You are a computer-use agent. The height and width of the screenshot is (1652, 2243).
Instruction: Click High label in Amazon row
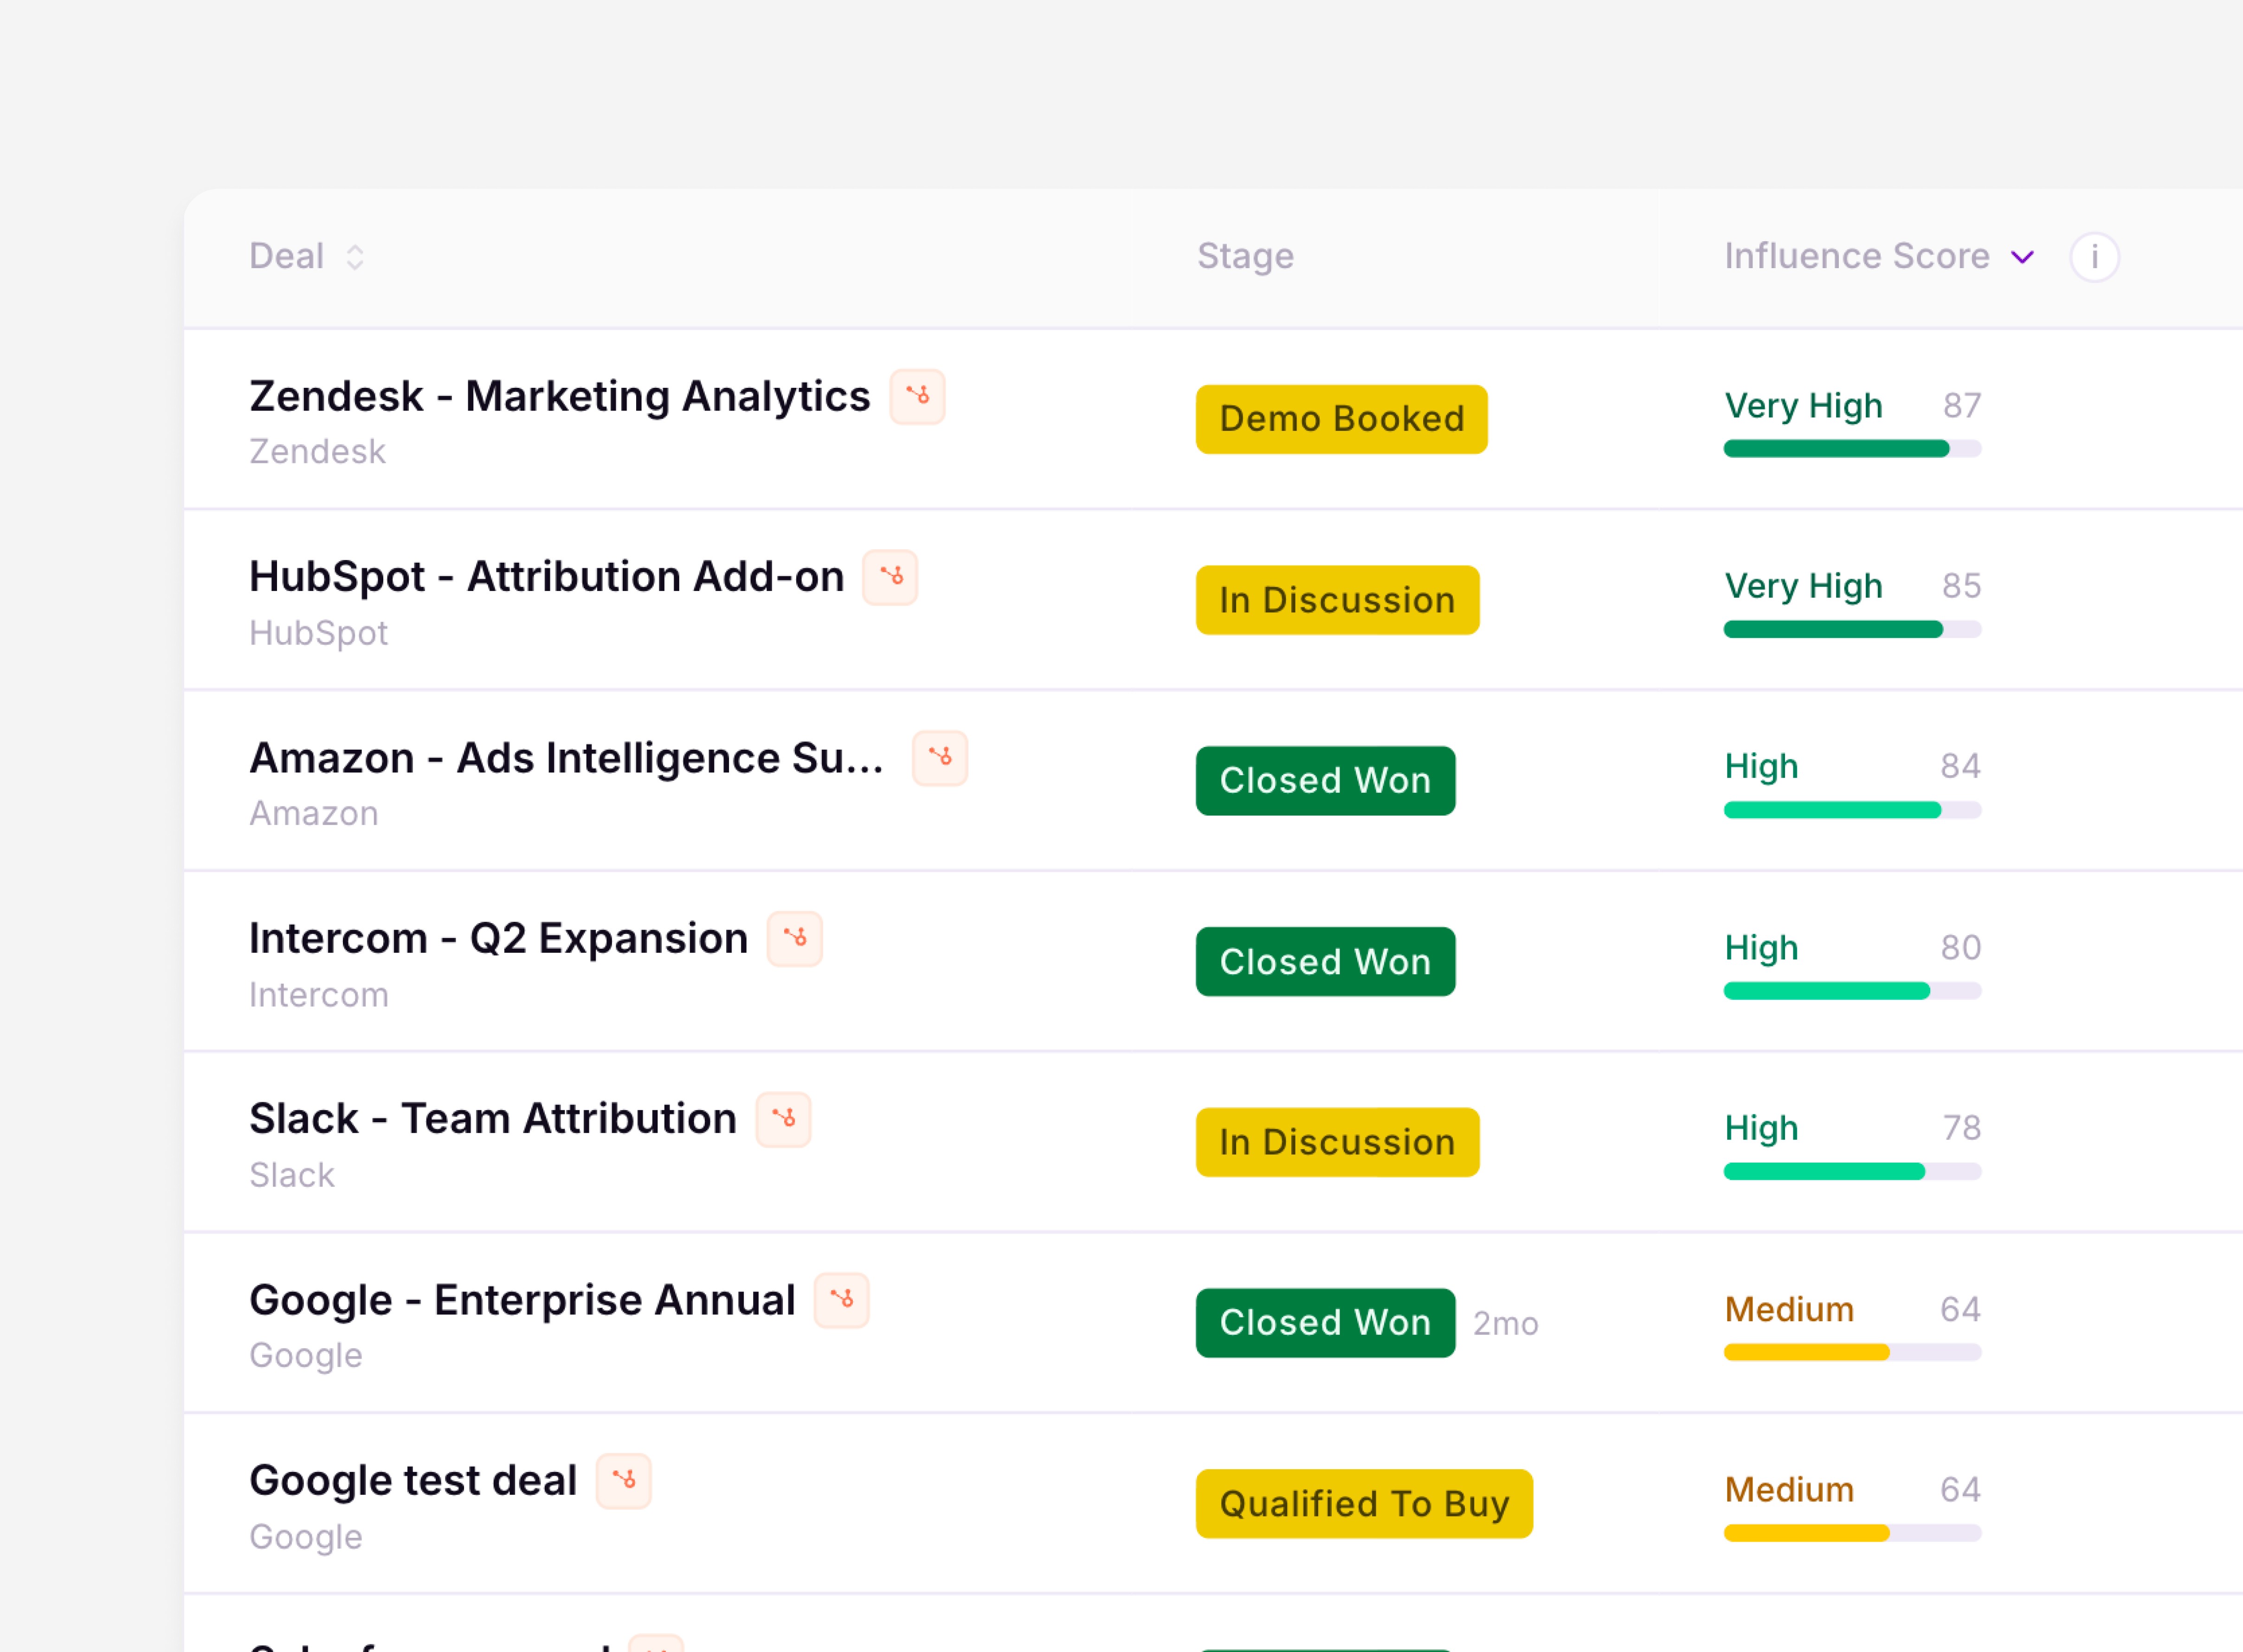tap(1761, 767)
